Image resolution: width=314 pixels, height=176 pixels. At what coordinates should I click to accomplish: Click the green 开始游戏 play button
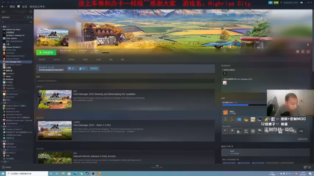[46, 52]
